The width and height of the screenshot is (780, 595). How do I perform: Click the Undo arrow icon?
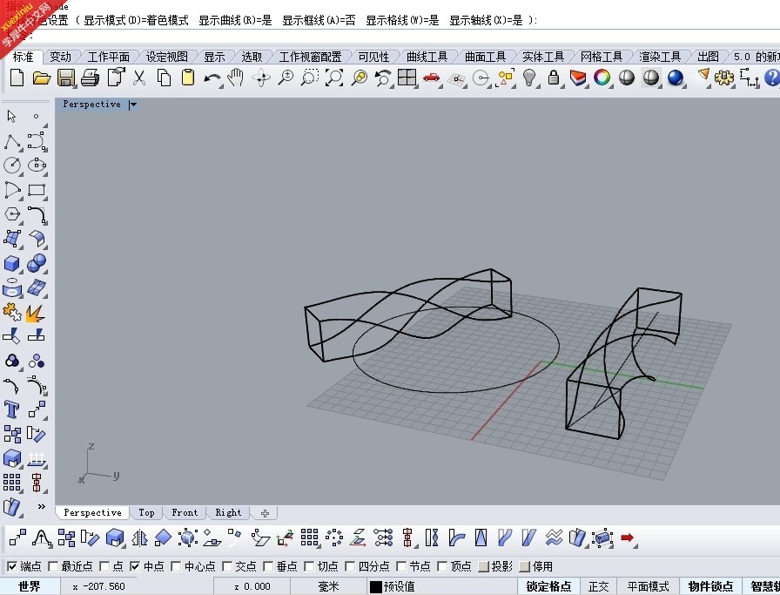tap(212, 78)
